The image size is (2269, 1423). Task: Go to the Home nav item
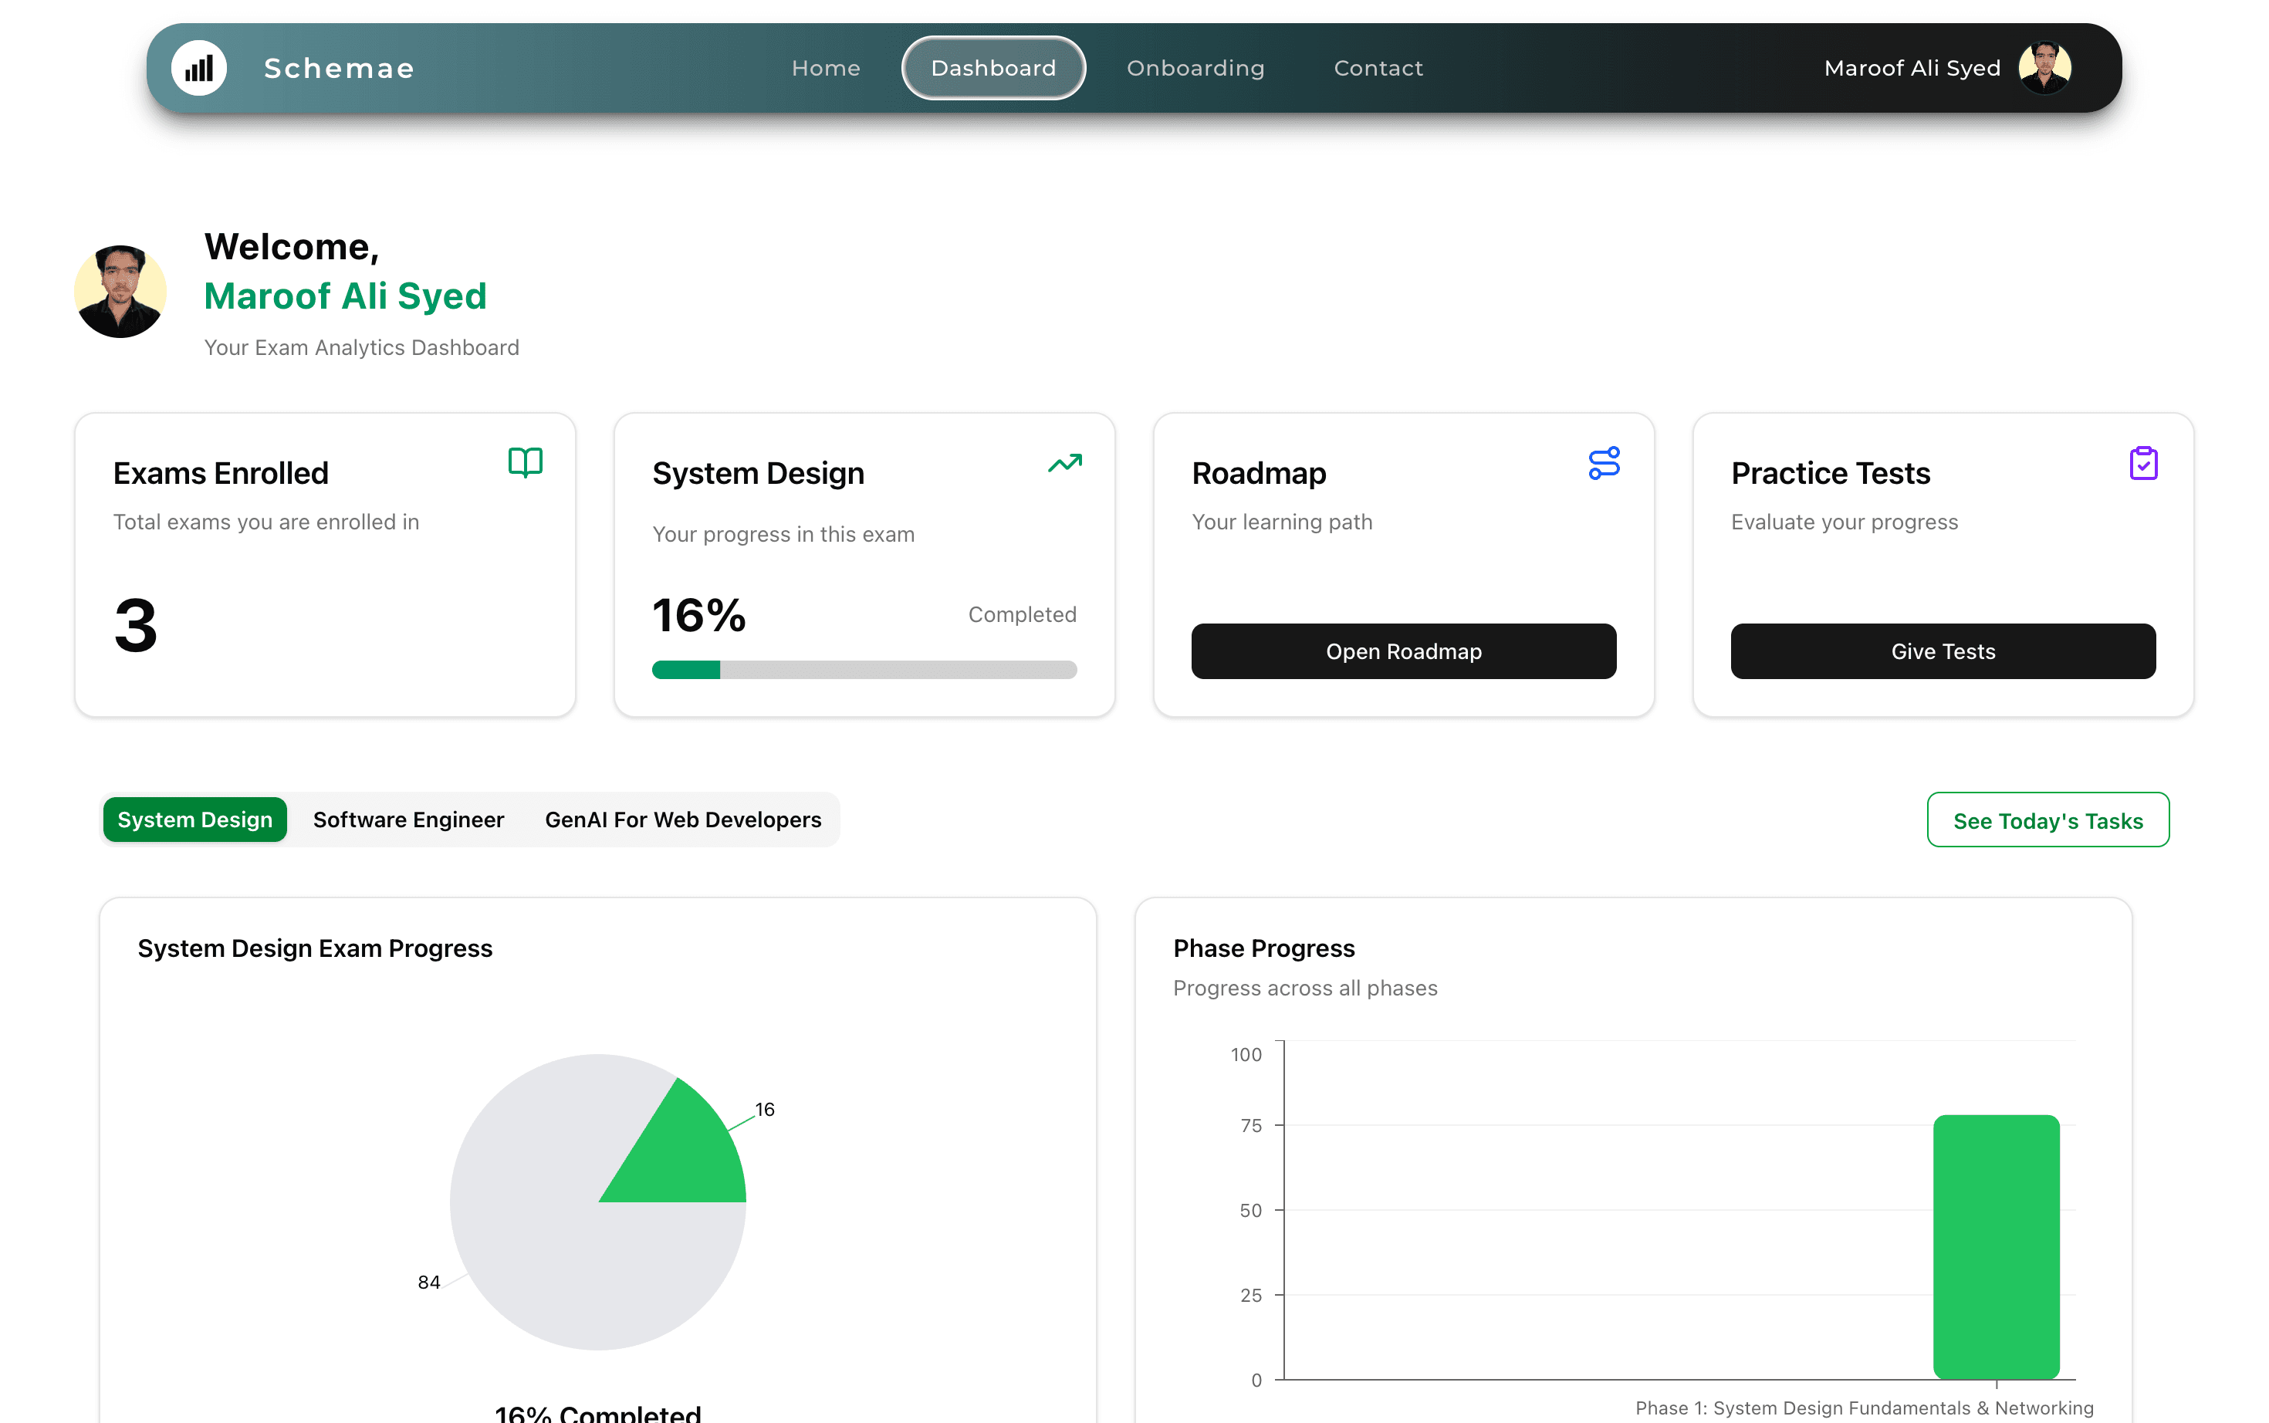click(825, 68)
